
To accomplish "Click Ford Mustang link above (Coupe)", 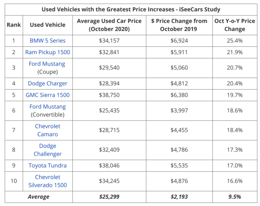I will [47, 64].
